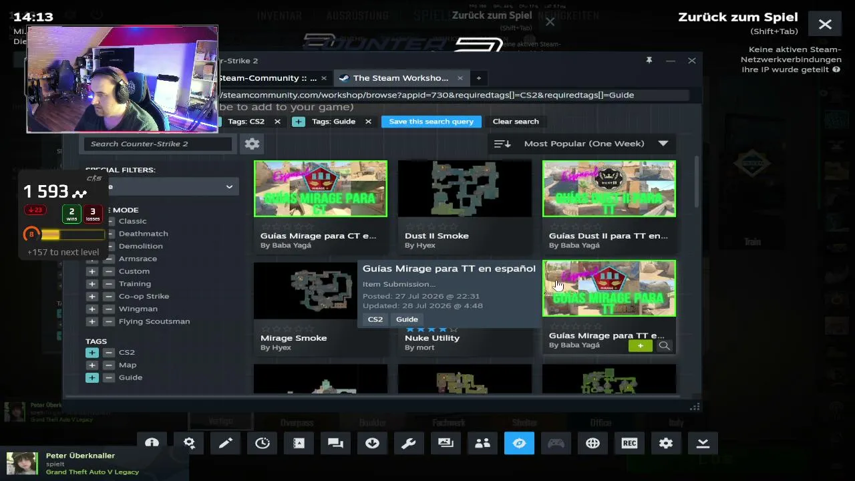855x481 pixels.
Task: Close The Steam Workshop browser tab
Action: coord(460,78)
